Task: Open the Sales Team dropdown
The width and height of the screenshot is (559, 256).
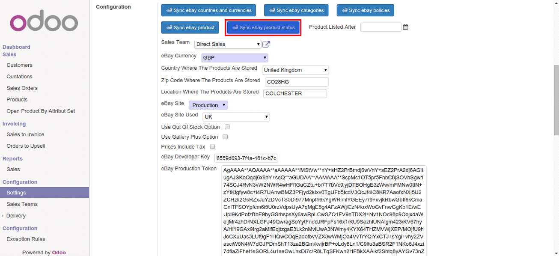Action: coord(228,44)
